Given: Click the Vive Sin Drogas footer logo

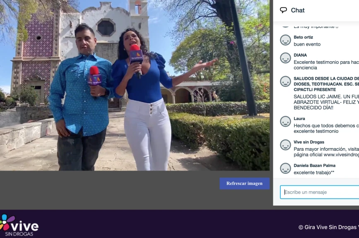Looking at the screenshot, I should click(19, 225).
